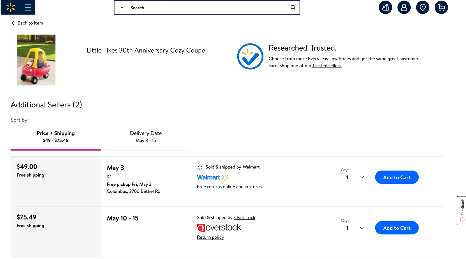This screenshot has height=259, width=466.
Task: Open the trusted sellers link
Action: click(x=327, y=66)
